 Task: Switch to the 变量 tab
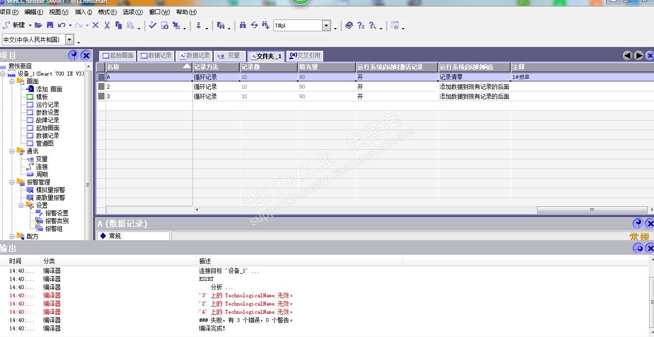click(229, 56)
